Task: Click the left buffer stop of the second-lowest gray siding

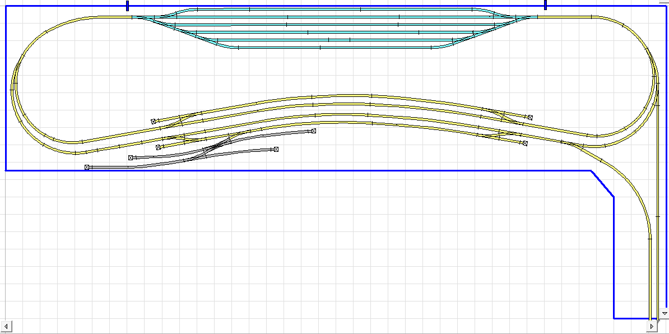Action: click(x=131, y=158)
